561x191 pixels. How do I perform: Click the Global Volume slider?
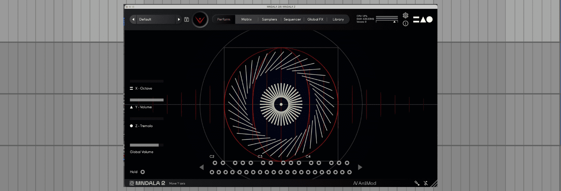146,145
